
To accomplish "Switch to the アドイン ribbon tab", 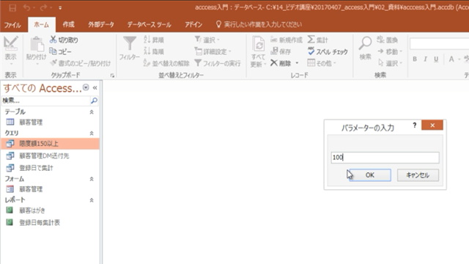I will [193, 24].
